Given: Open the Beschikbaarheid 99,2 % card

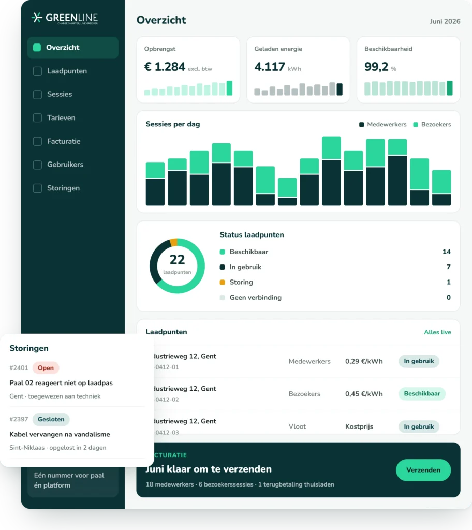Looking at the screenshot, I should pyautogui.click(x=408, y=70).
